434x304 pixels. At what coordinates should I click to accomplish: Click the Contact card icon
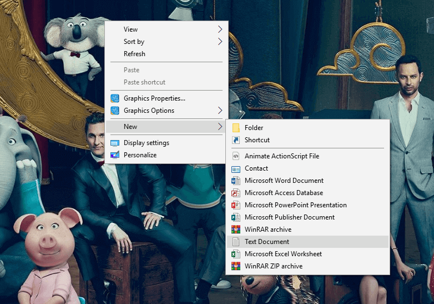(236, 168)
